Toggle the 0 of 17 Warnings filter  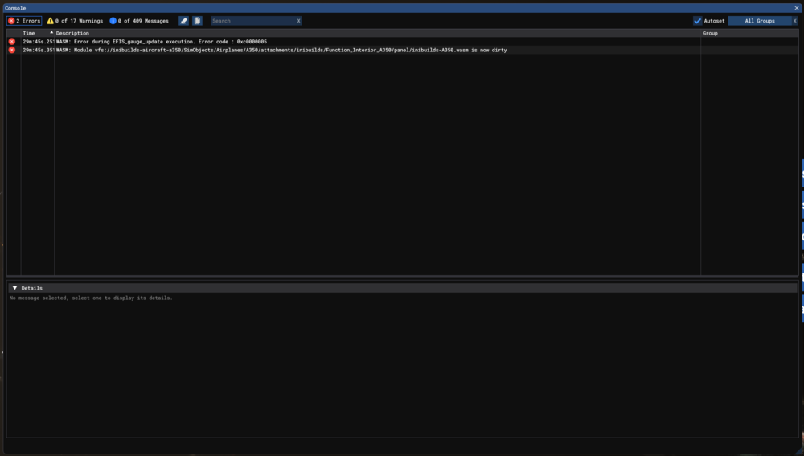tap(75, 21)
